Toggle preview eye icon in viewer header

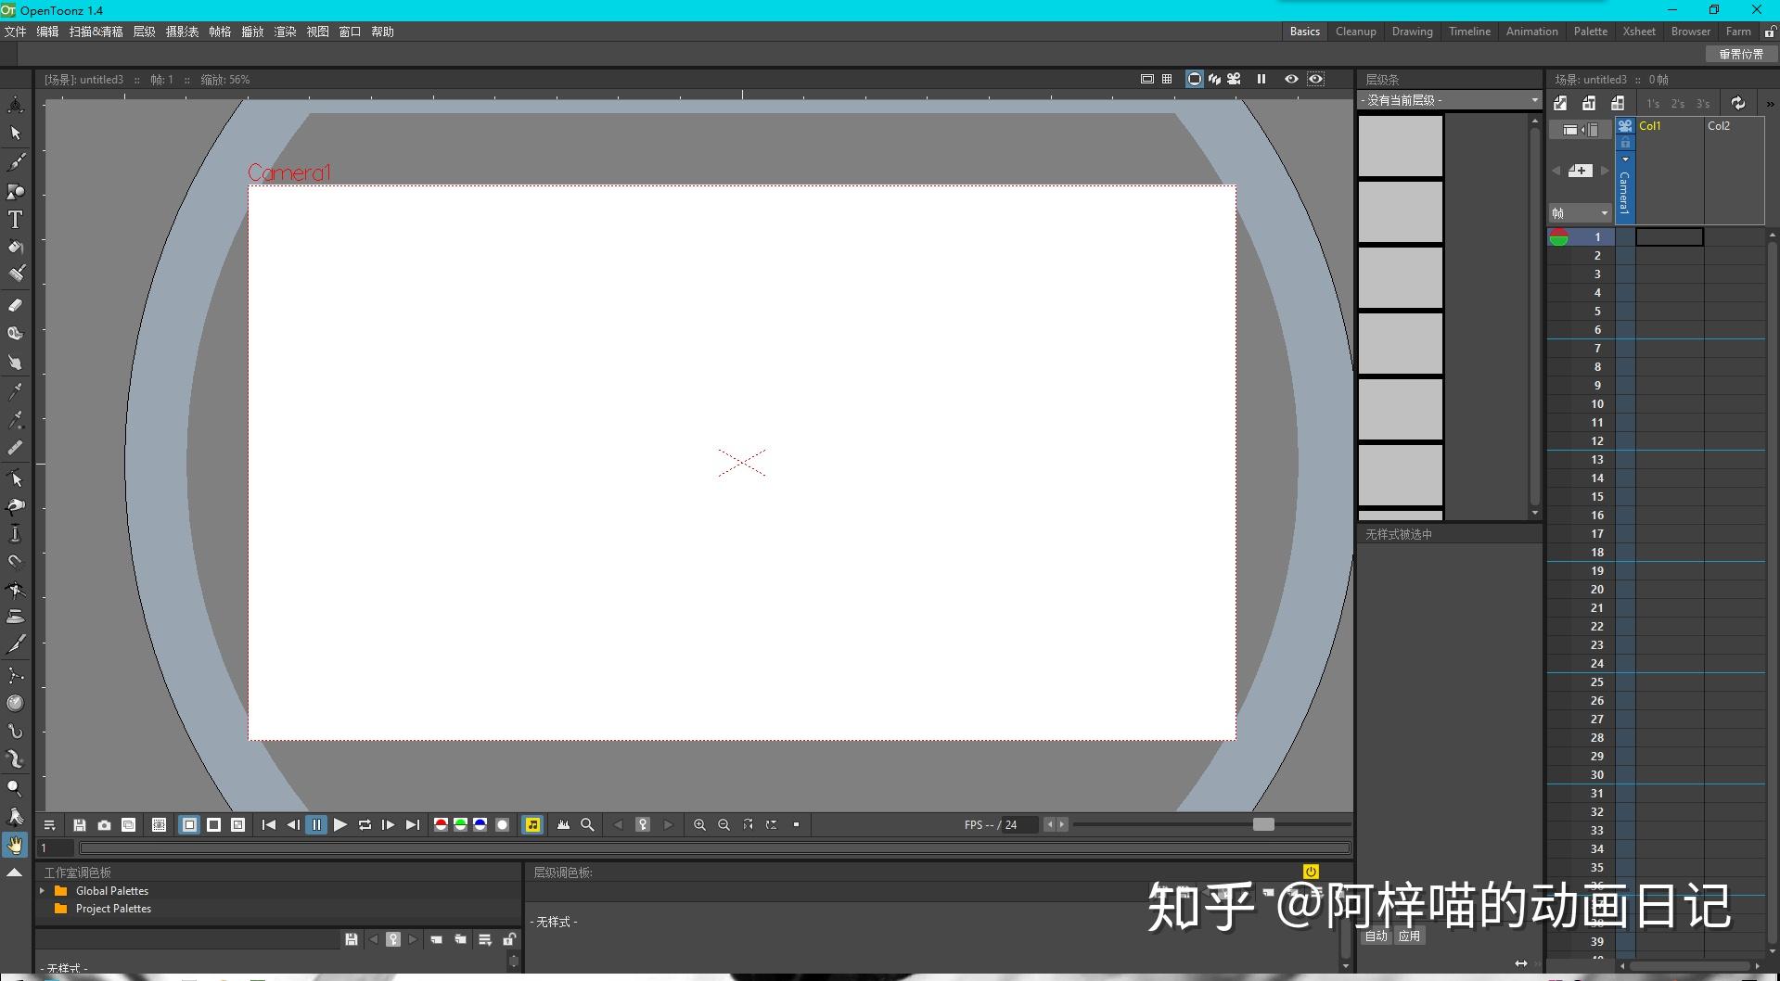[1291, 79]
